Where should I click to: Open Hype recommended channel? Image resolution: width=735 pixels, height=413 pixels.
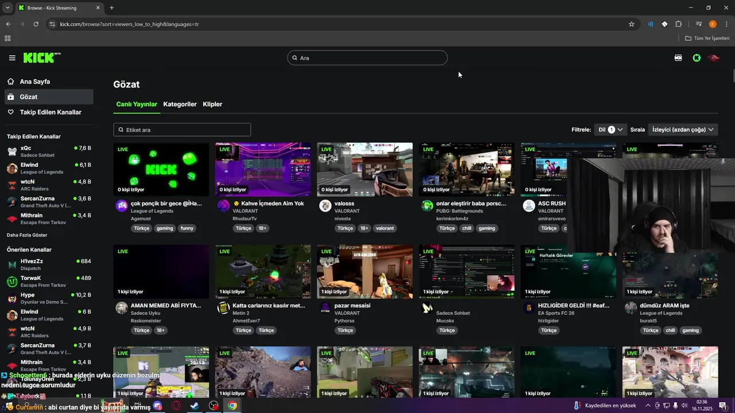tap(49, 298)
